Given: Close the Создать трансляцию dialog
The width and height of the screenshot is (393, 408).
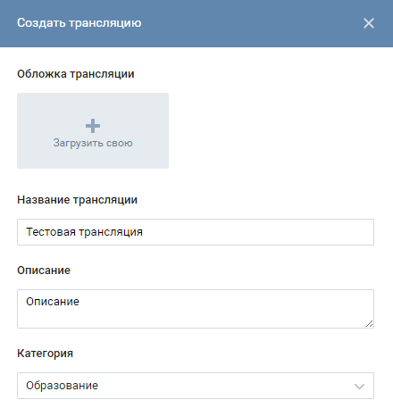Looking at the screenshot, I should (369, 23).
